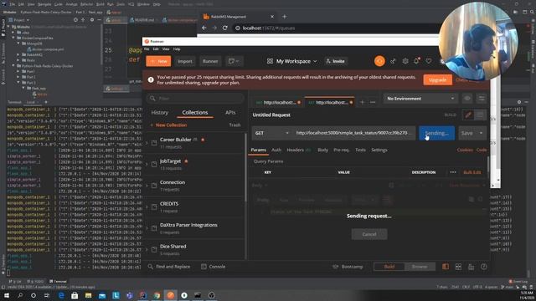Expand the Dice Shared collection
Screen dimensions: 536x301
[147, 249]
